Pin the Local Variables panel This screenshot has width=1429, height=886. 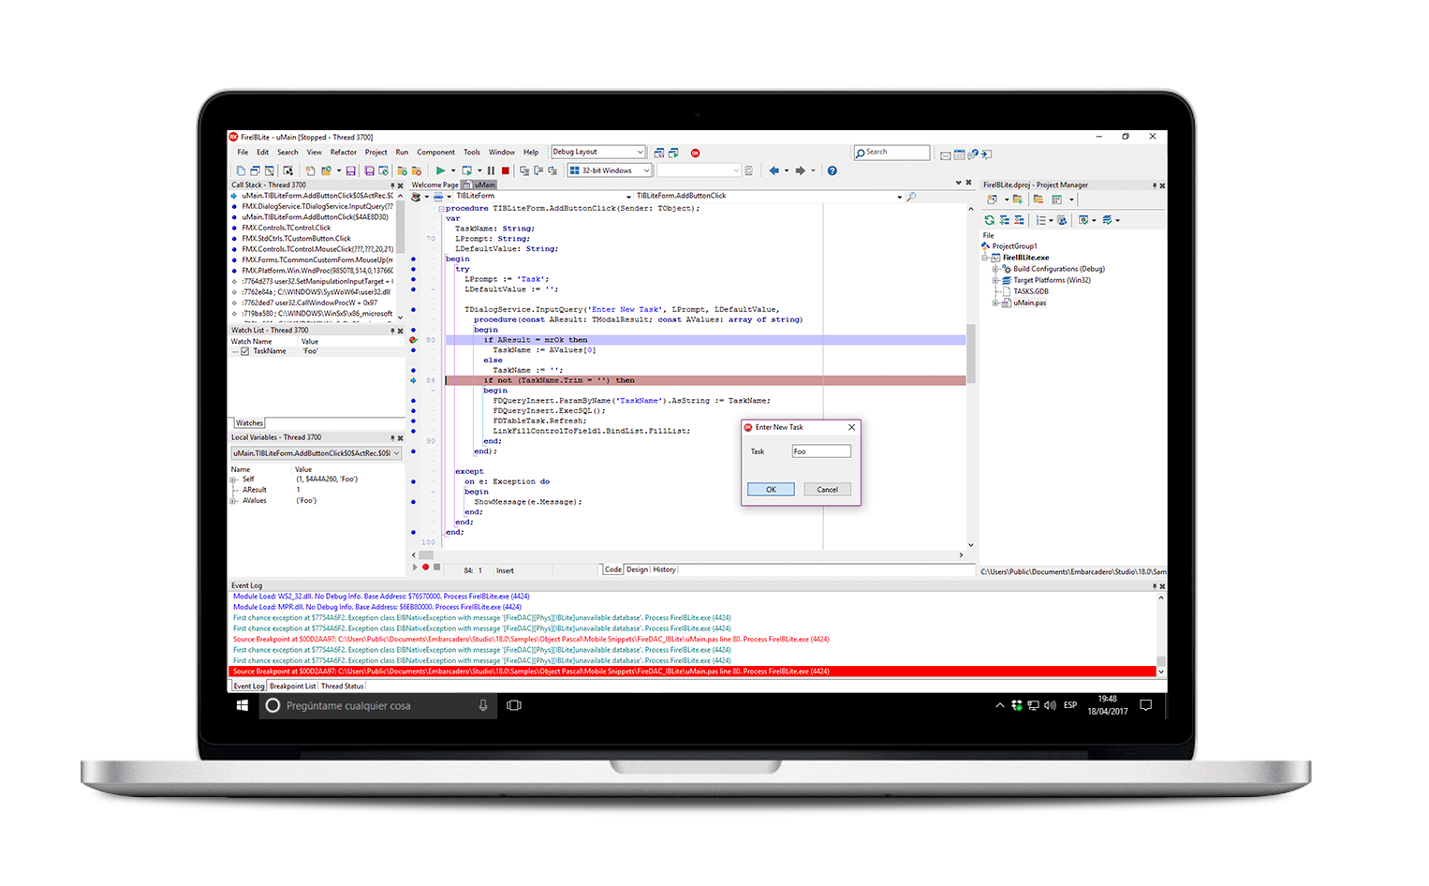coord(393,437)
